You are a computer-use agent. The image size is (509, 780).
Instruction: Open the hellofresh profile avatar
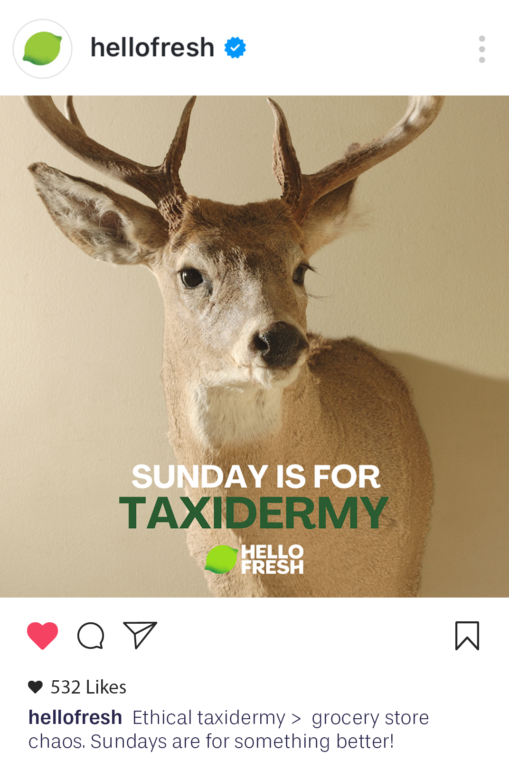(42, 49)
